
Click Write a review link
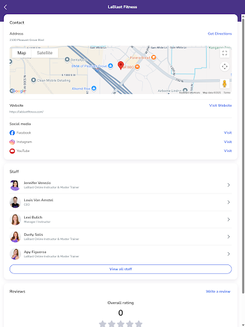click(218, 291)
